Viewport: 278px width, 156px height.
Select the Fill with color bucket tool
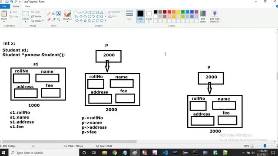[x=53, y=13]
